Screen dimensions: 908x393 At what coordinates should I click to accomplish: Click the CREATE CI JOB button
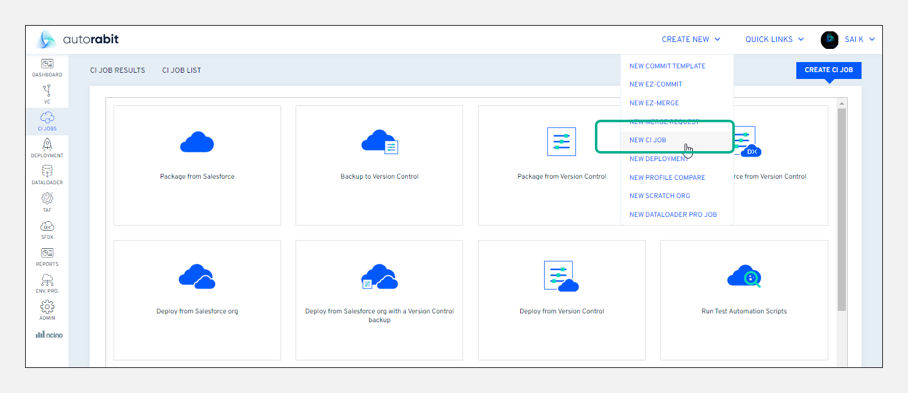[x=828, y=70]
